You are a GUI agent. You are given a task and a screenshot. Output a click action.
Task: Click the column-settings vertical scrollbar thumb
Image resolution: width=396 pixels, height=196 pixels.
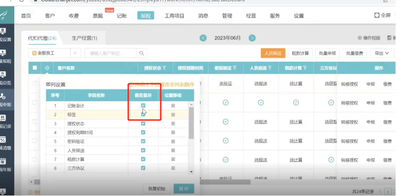point(191,123)
